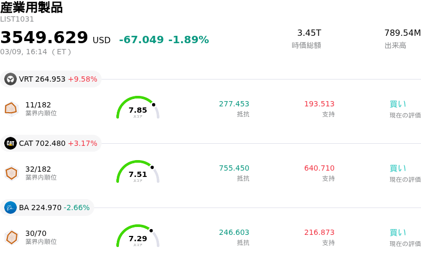This screenshot has width=421, height=257.
Task: Click the CAT Caterpillar logo icon
Action: (x=11, y=143)
